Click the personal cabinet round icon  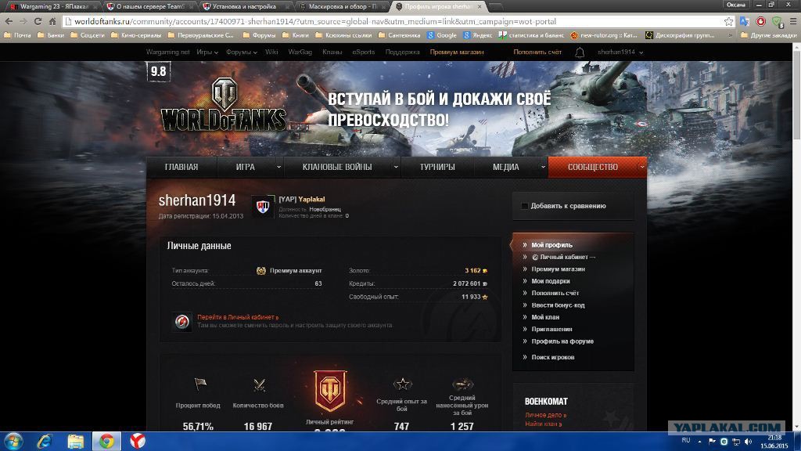[182, 320]
